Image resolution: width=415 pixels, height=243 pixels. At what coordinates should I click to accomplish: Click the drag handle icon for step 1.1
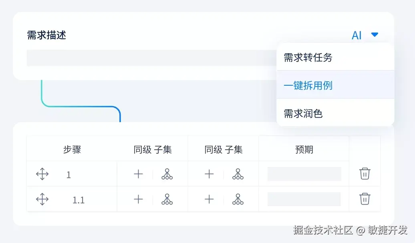pyautogui.click(x=42, y=199)
